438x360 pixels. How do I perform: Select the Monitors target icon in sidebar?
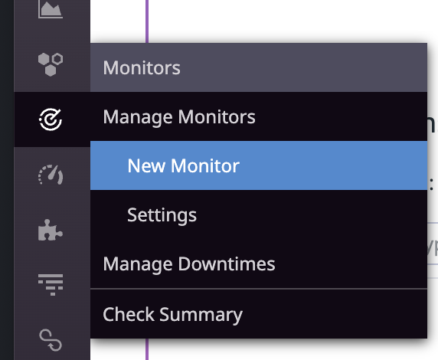(x=51, y=119)
